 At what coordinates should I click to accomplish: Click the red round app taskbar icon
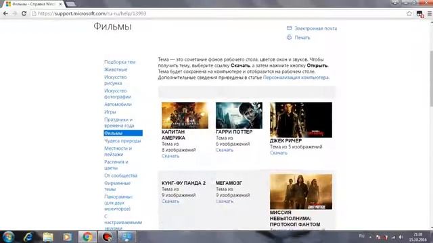point(107,237)
